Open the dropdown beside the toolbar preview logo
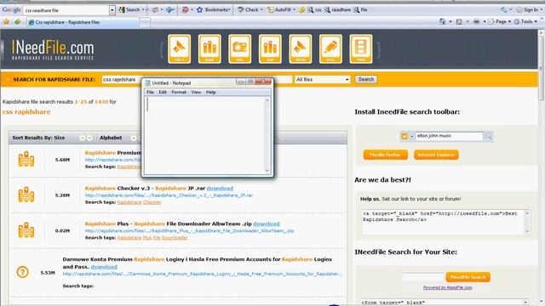Image resolution: width=545 pixels, height=306 pixels. tap(412, 136)
